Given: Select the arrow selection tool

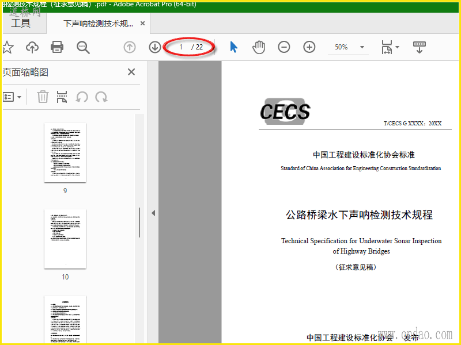Looking at the screenshot, I should [234, 47].
